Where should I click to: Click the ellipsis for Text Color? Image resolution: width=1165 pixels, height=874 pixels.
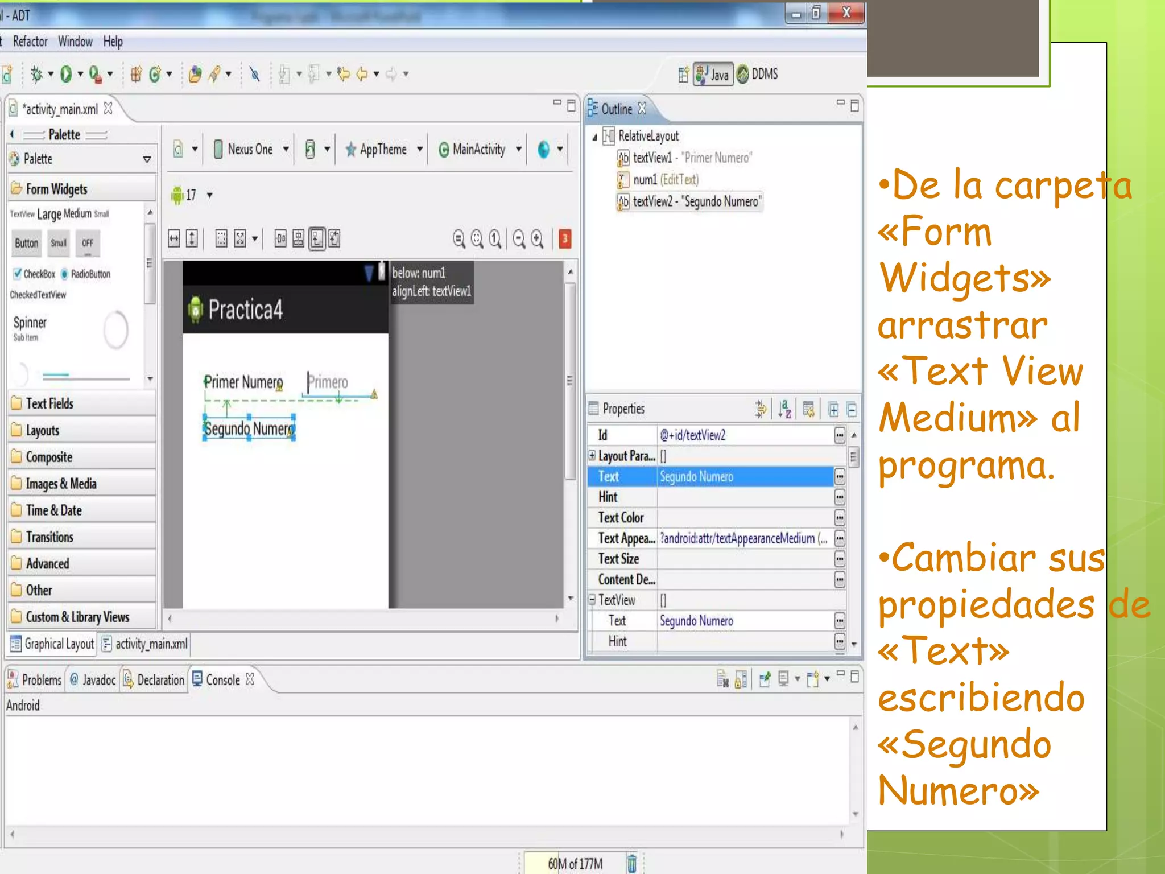[x=840, y=518]
